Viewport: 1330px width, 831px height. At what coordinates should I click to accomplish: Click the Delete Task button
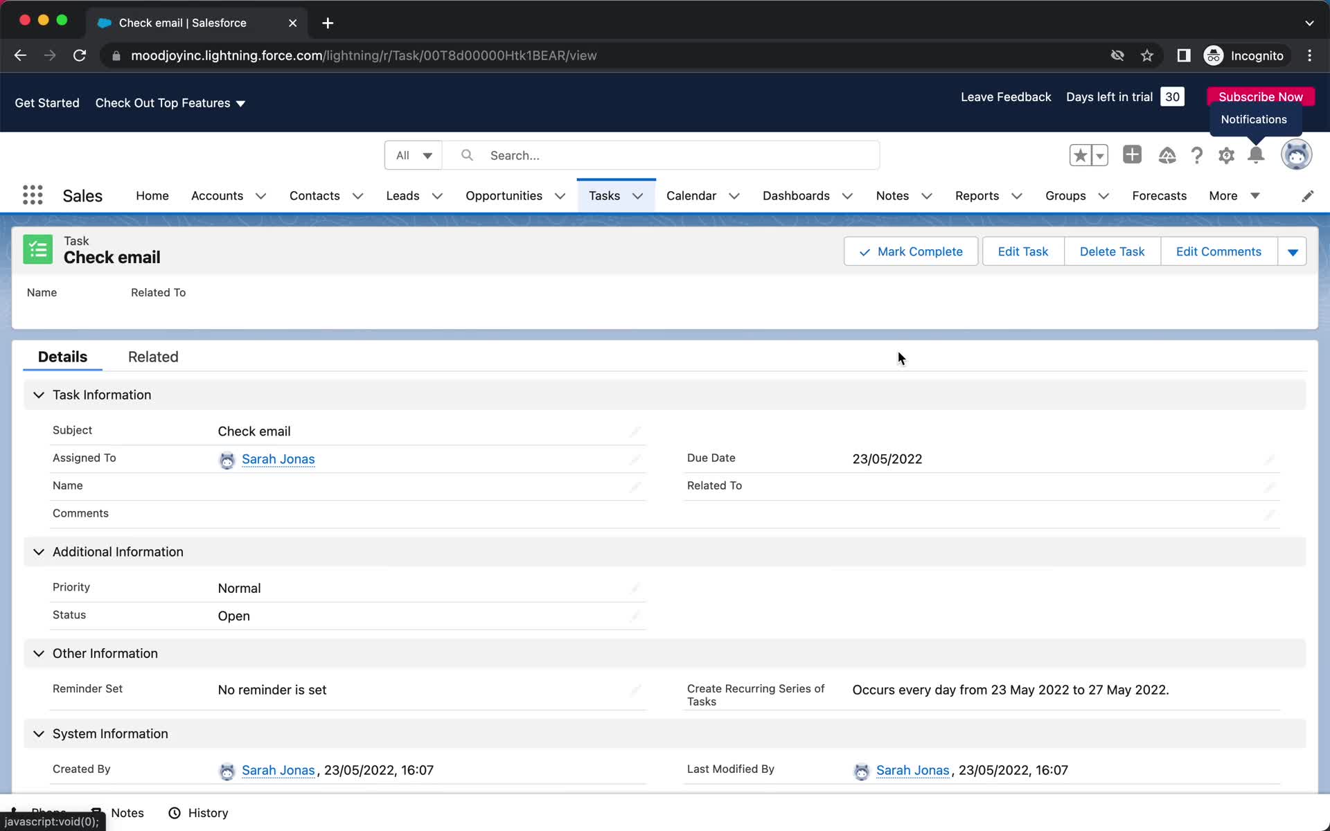coord(1112,251)
